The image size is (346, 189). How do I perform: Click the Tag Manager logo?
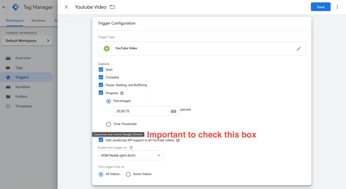coord(16,7)
